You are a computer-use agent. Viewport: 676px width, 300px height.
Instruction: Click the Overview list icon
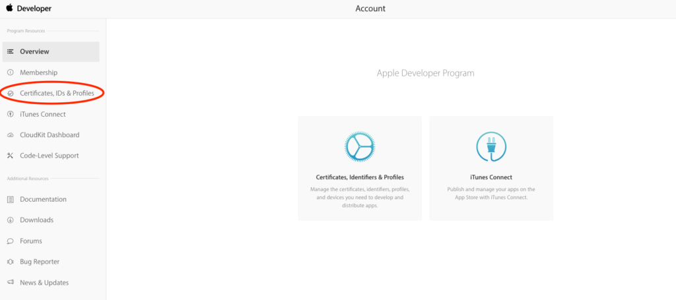tap(11, 51)
